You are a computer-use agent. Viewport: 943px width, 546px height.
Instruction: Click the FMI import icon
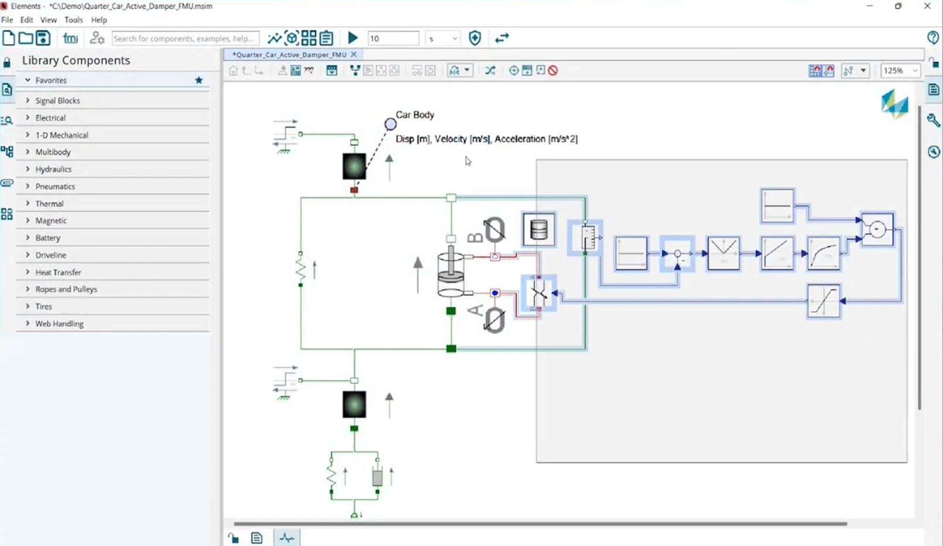pos(70,39)
